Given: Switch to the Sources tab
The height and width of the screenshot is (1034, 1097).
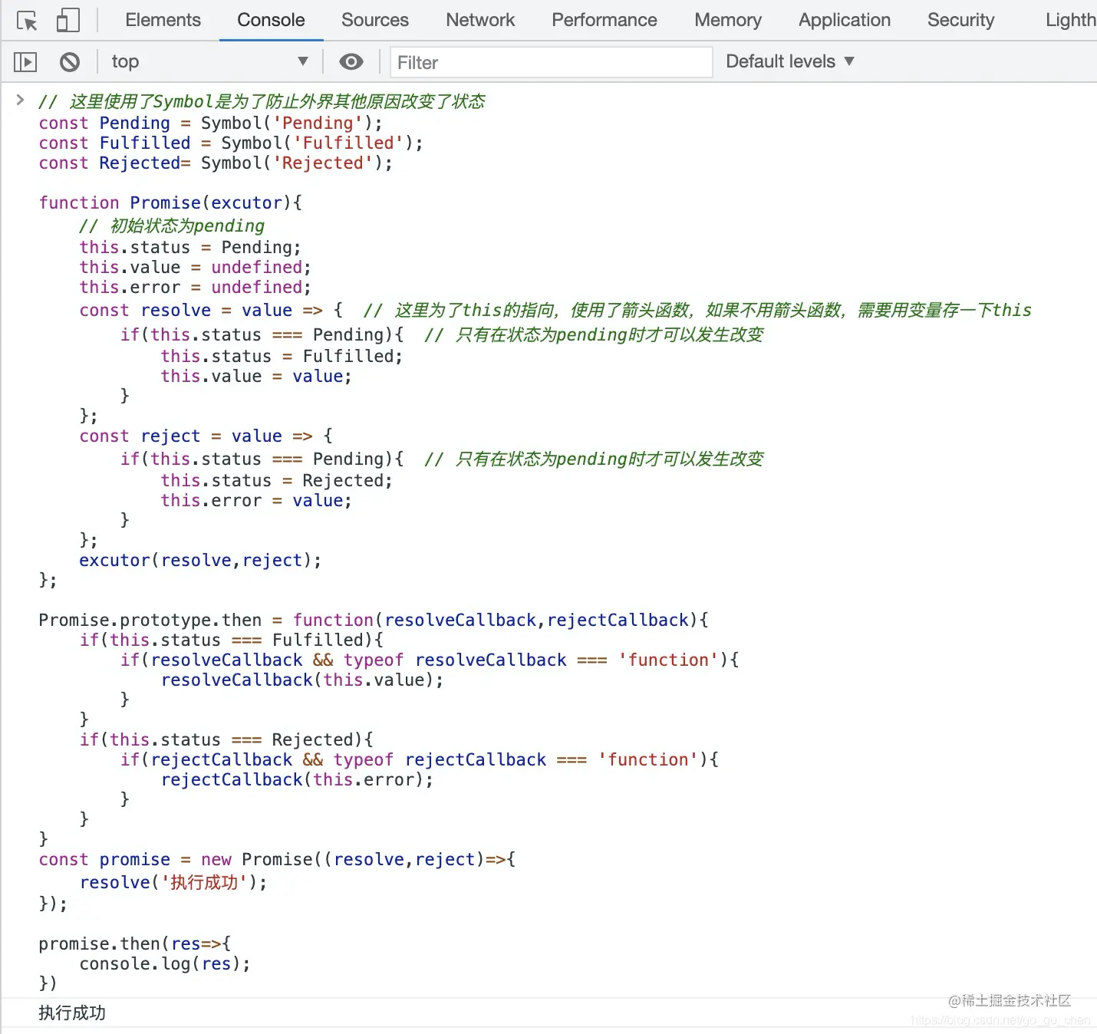Looking at the screenshot, I should (x=375, y=20).
